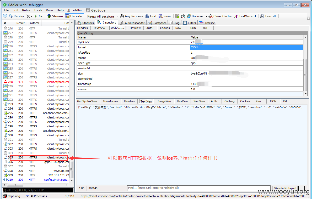Open the Keep: All sessions dropdown
The width and height of the screenshot is (312, 199).
pos(103,16)
